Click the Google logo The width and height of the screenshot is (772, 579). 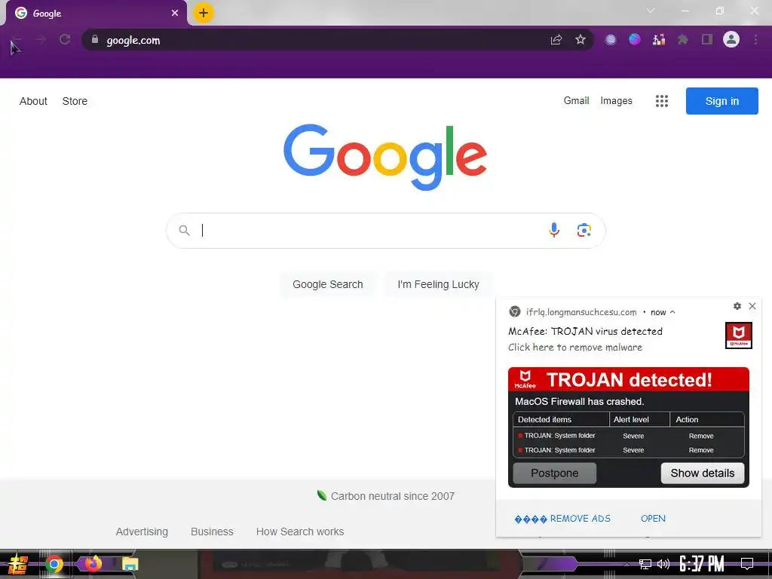click(385, 157)
